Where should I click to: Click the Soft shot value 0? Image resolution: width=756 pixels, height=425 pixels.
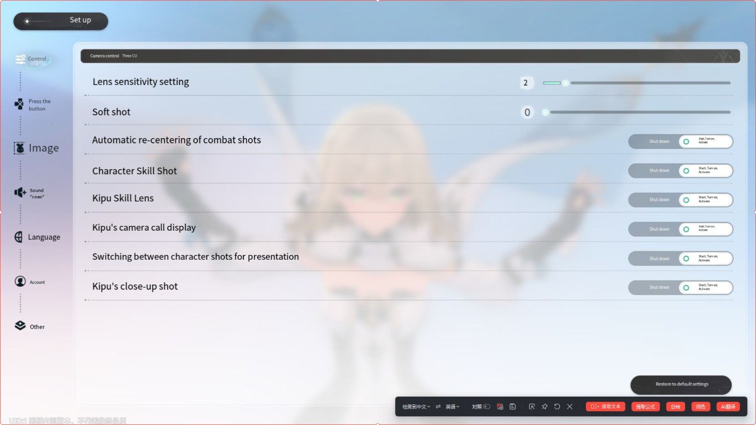[x=527, y=112]
